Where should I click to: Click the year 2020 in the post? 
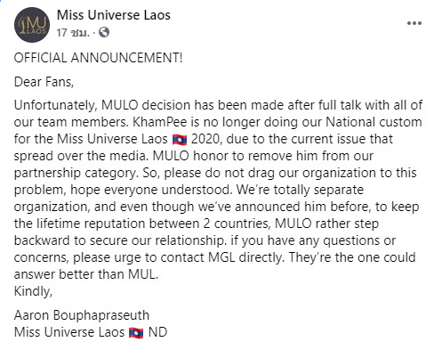coord(206,139)
